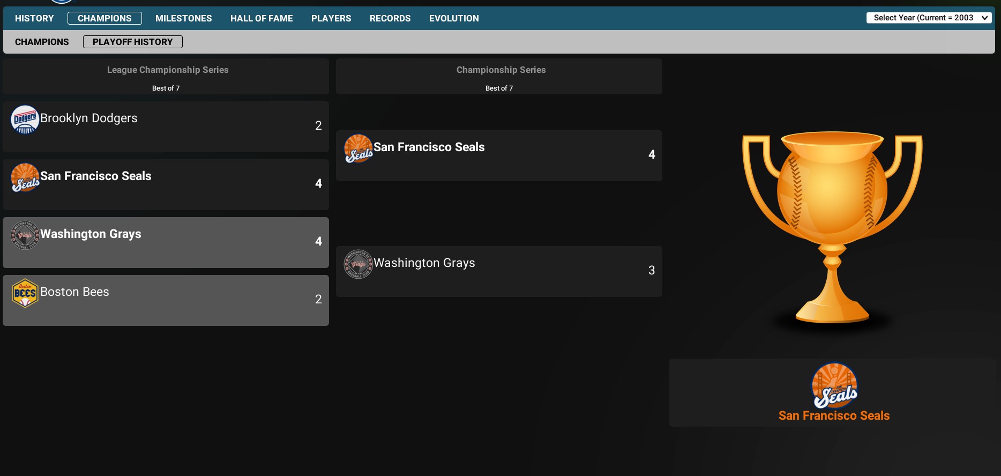1001x476 pixels.
Task: Go to the Milestones tab
Action: (x=184, y=18)
